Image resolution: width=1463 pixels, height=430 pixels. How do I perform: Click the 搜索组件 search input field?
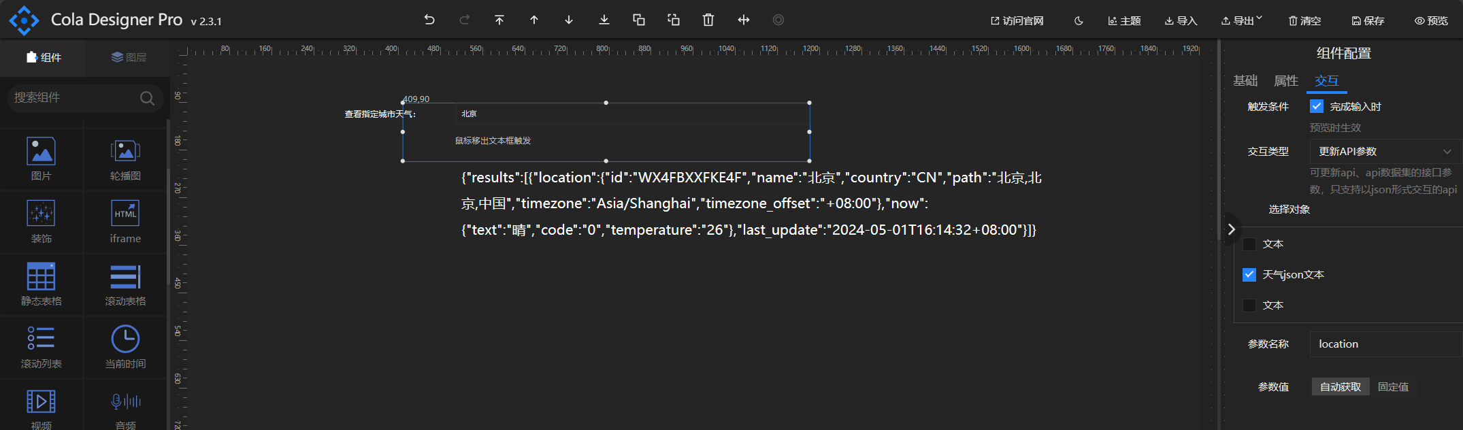click(75, 98)
